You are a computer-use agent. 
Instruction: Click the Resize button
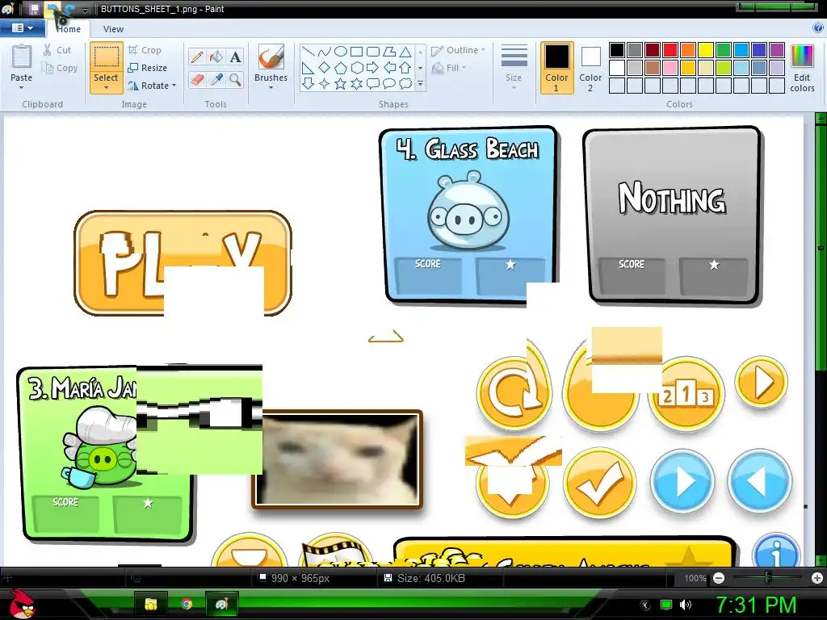[148, 68]
